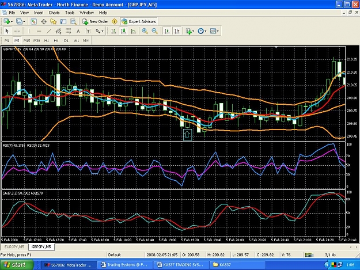Click the zoom in magnifier icon

point(145,31)
